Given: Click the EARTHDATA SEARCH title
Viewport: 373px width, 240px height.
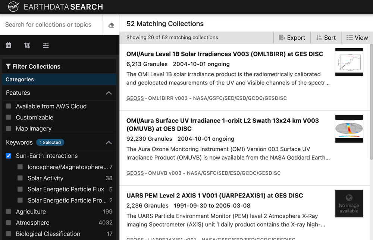Looking at the screenshot, I should [63, 7].
